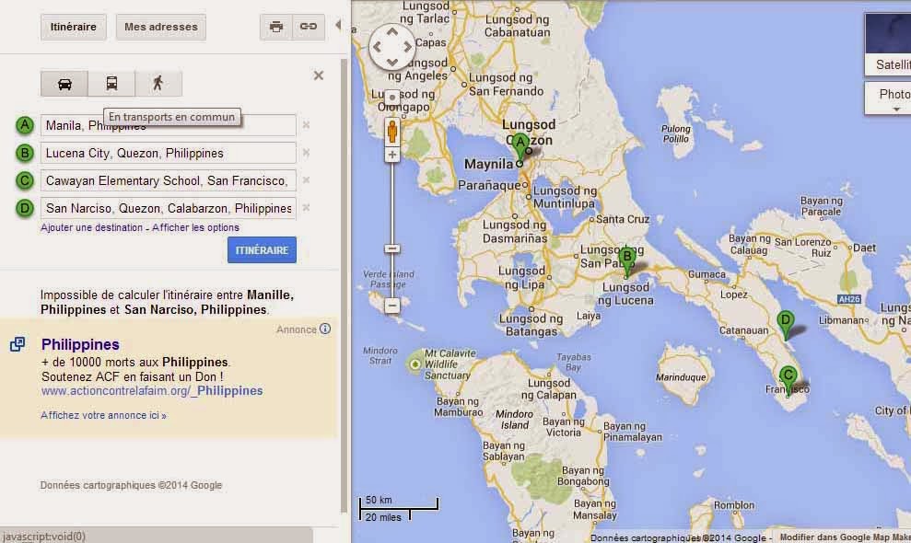Print the directions with printer icon
911x543 pixels.
coord(276,27)
